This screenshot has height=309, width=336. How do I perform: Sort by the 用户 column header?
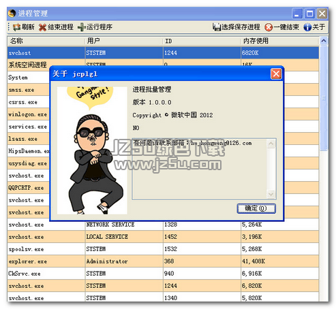(x=124, y=41)
